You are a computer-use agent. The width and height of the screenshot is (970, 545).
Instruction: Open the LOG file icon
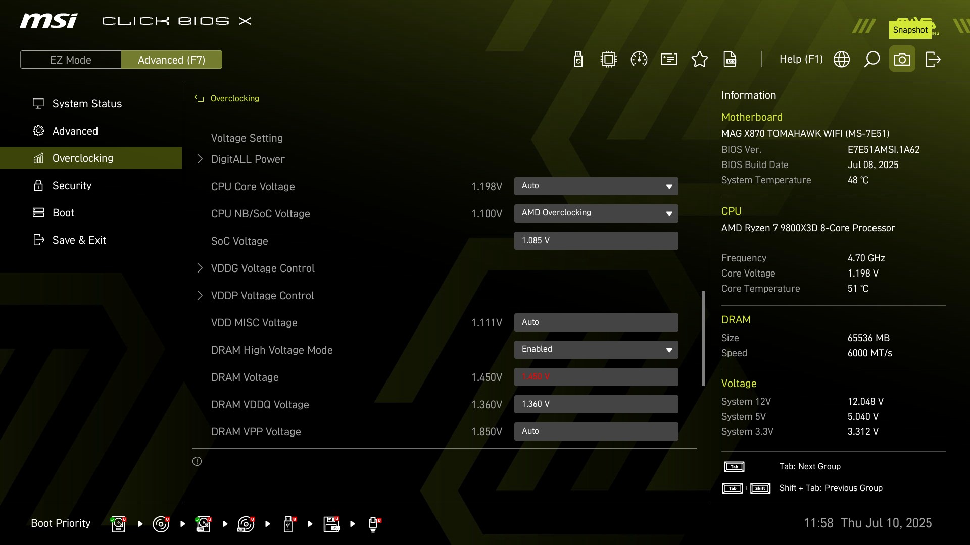point(730,60)
